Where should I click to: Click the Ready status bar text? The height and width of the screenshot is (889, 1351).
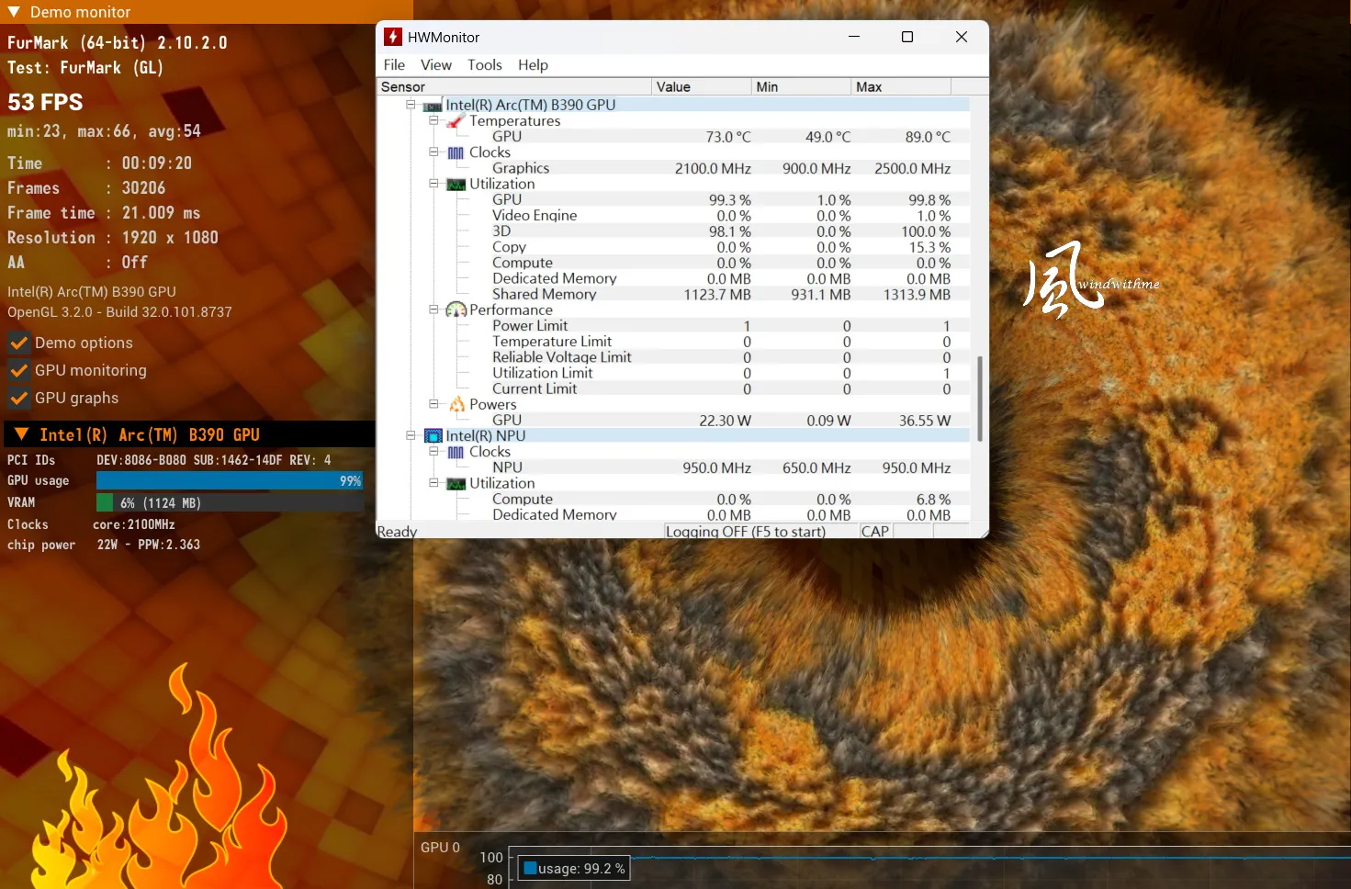[x=397, y=532]
